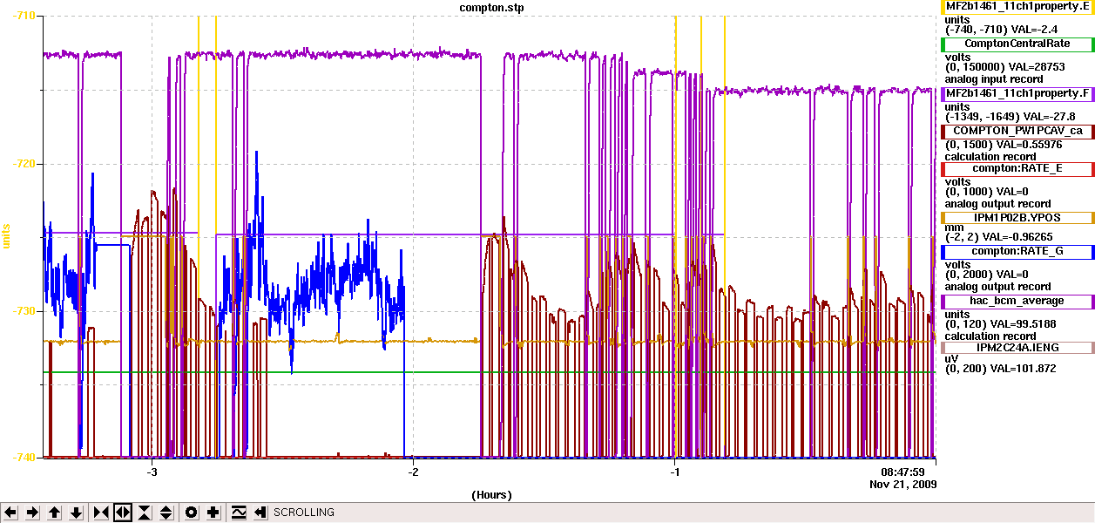Shift the plot down with the down arrow
This screenshot has height=523, width=1095.
(76, 513)
